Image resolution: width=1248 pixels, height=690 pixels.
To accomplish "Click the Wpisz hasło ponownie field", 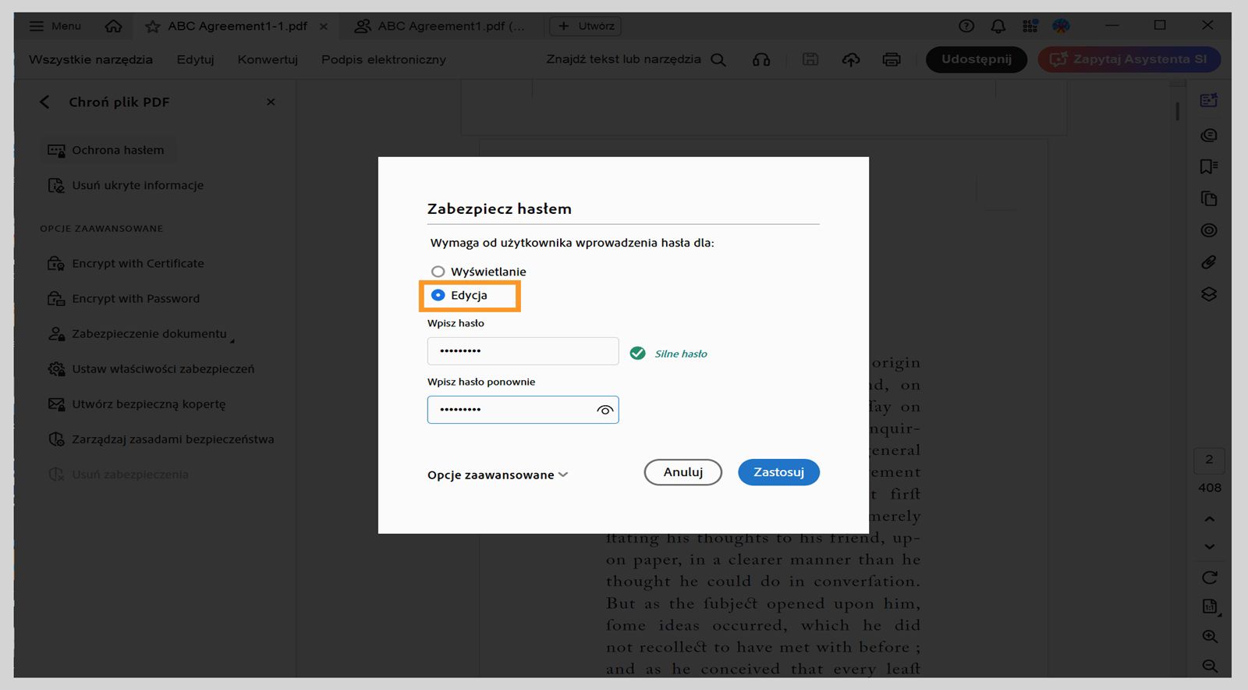I will pos(523,410).
